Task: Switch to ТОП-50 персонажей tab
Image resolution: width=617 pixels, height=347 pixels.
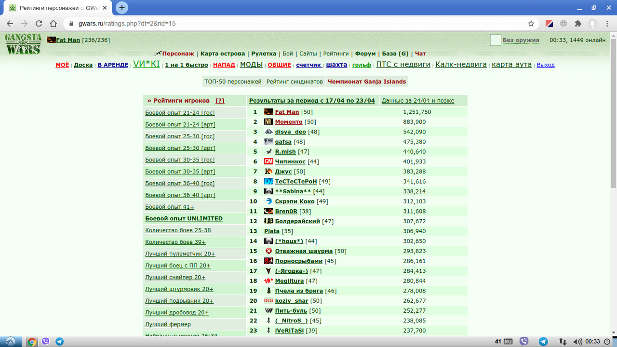Action: [233, 81]
